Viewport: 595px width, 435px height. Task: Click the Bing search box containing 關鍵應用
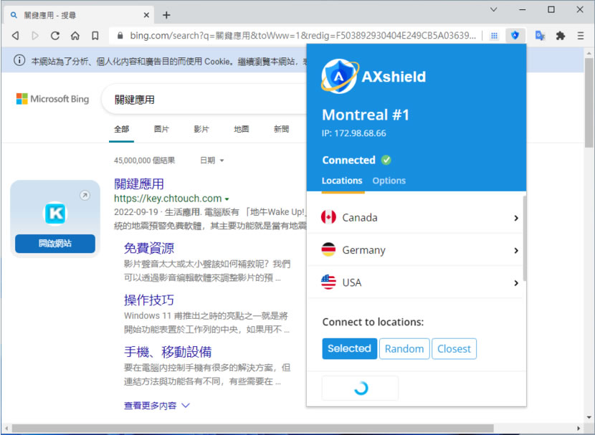point(205,100)
